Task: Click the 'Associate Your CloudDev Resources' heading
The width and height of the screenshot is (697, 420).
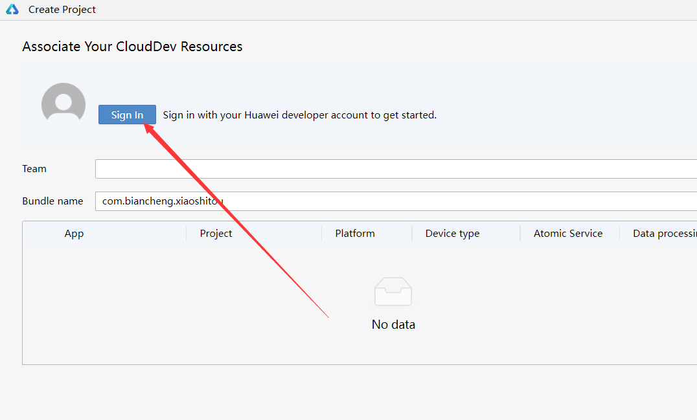Action: coord(132,47)
